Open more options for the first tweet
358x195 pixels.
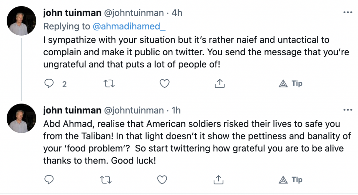348,13
